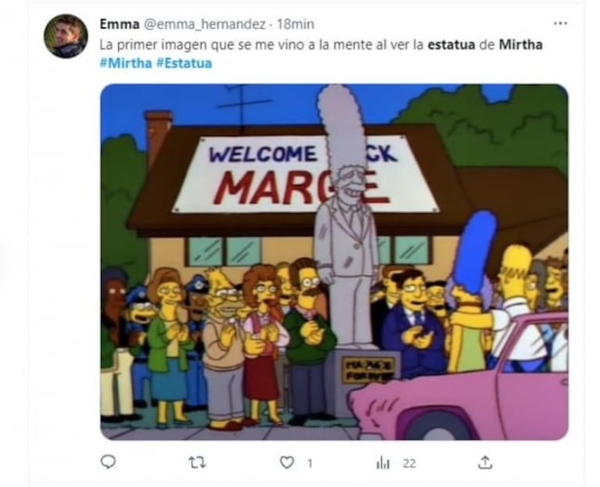The width and height of the screenshot is (600, 487).
Task: Open tweet analytics via the bar chart icon
Action: tap(383, 464)
